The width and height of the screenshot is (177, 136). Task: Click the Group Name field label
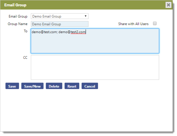pos(18,24)
